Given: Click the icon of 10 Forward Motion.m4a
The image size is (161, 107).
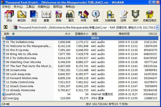Looking at the screenshot, I should pos(4,78).
